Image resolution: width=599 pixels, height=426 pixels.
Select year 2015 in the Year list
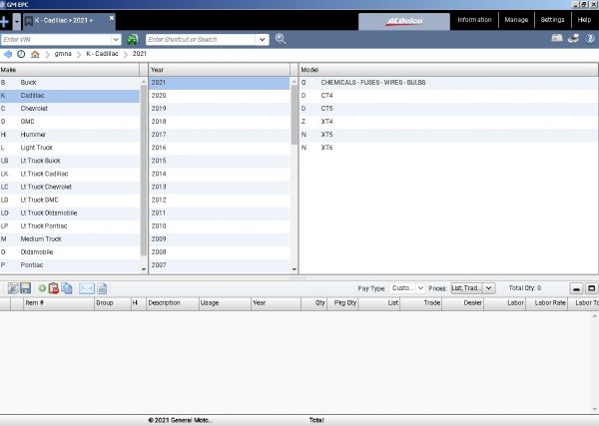(220, 161)
